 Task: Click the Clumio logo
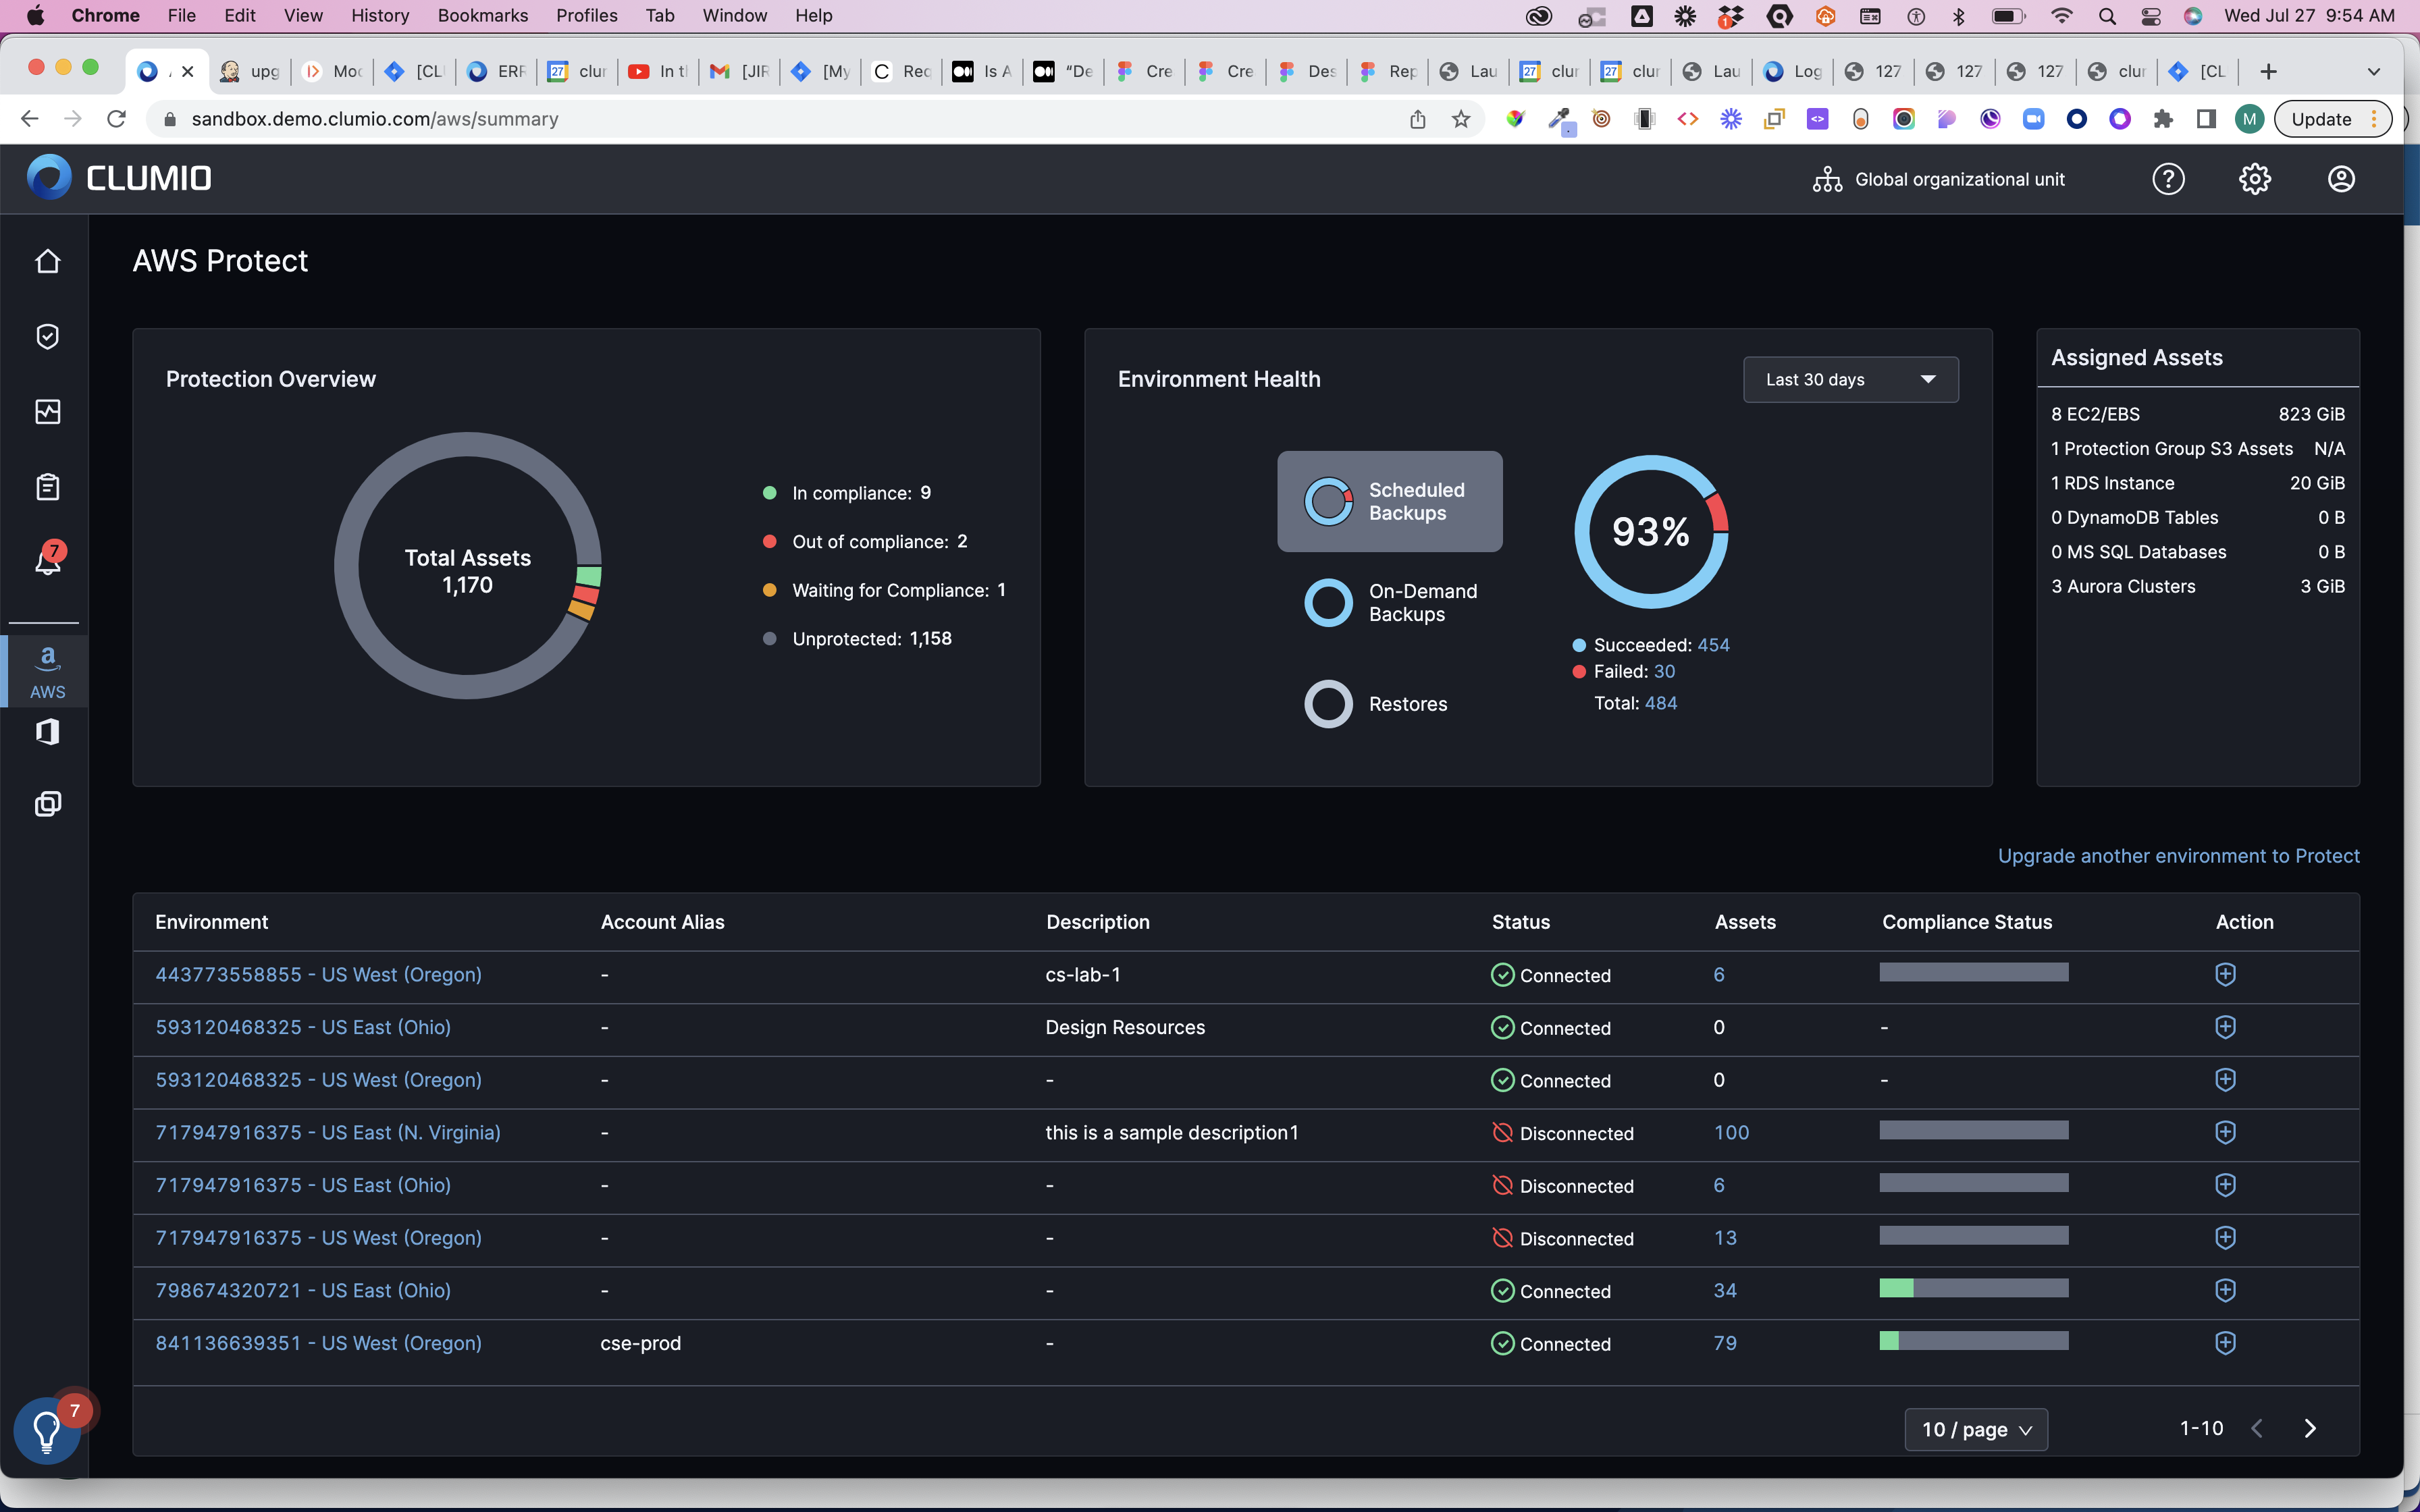point(119,178)
